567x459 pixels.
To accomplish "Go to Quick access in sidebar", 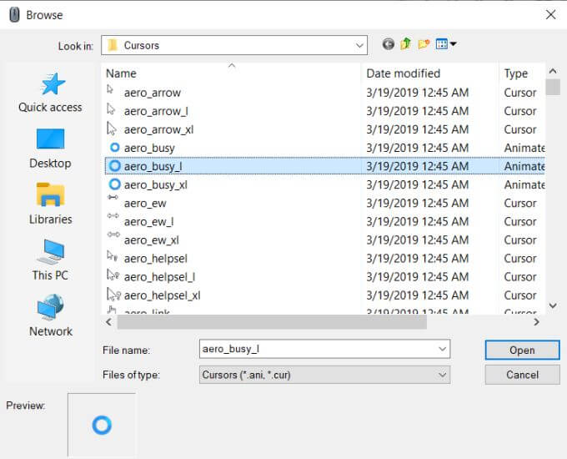I will click(x=50, y=92).
